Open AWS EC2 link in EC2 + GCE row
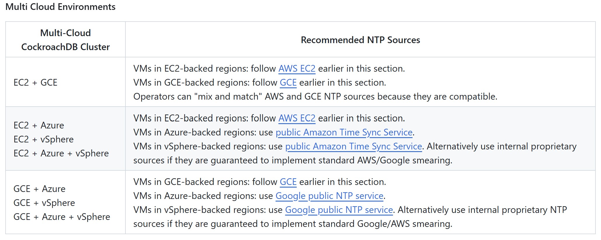Viewport: 601px width, 240px height. [x=297, y=69]
